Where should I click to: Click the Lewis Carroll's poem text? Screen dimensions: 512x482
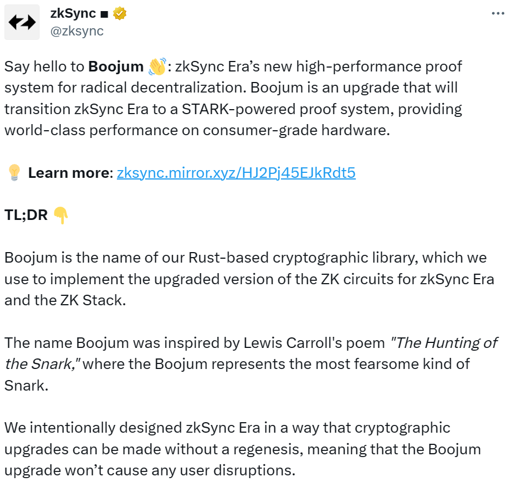[314, 343]
